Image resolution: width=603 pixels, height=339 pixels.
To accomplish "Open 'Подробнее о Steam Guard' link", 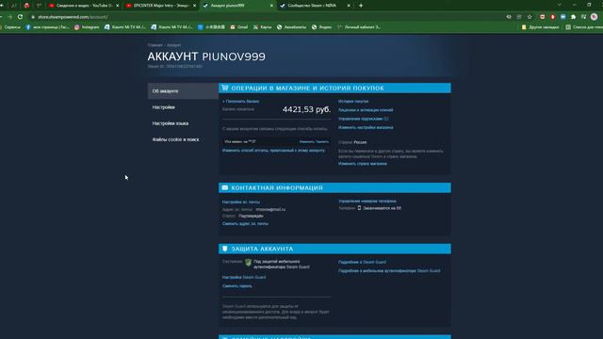I will click(362, 262).
